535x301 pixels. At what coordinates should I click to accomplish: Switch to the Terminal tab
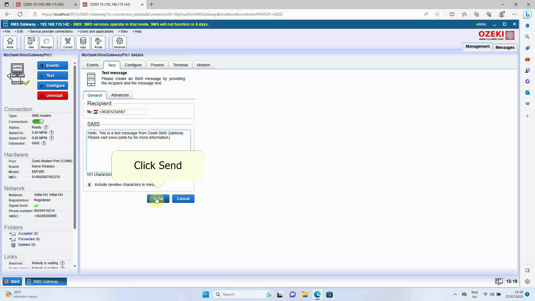coord(180,65)
